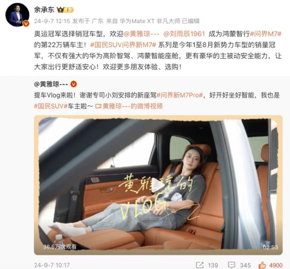290x269 pixels.
Task: Open 余承东's profile avatar
Action: point(17,15)
